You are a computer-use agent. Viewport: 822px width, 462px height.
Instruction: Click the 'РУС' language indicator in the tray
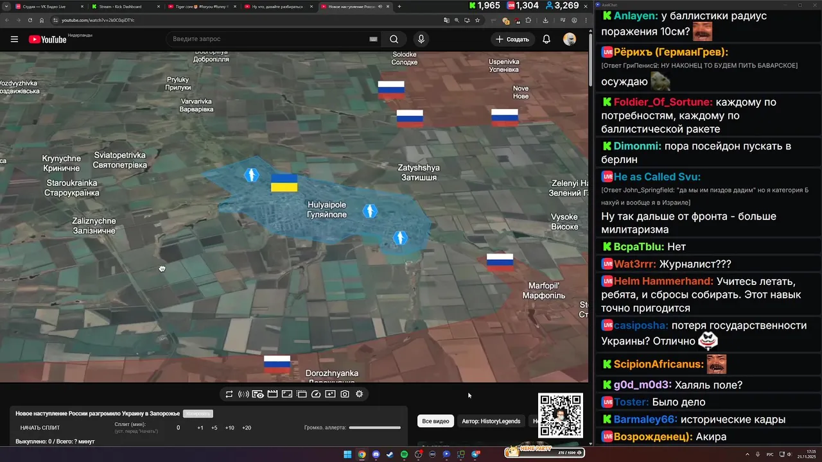click(770, 454)
